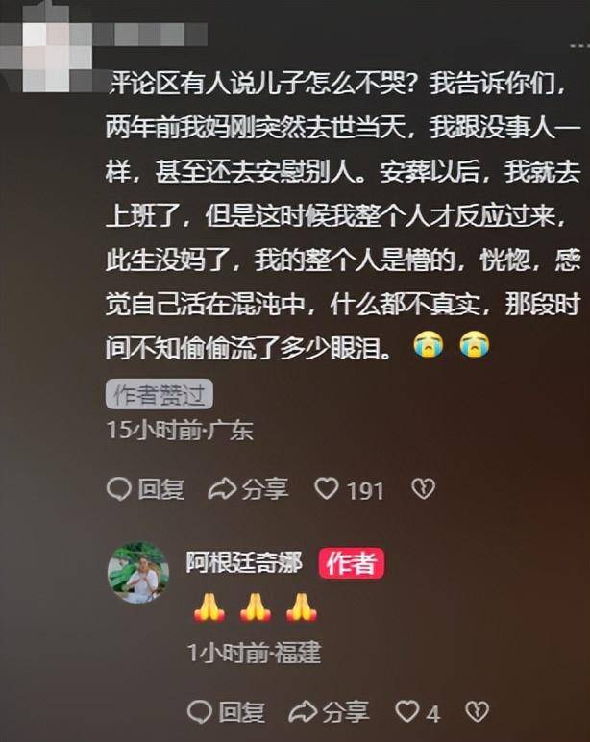
Task: Dislike the comment from 广东 with broken heart
Action: (x=423, y=489)
